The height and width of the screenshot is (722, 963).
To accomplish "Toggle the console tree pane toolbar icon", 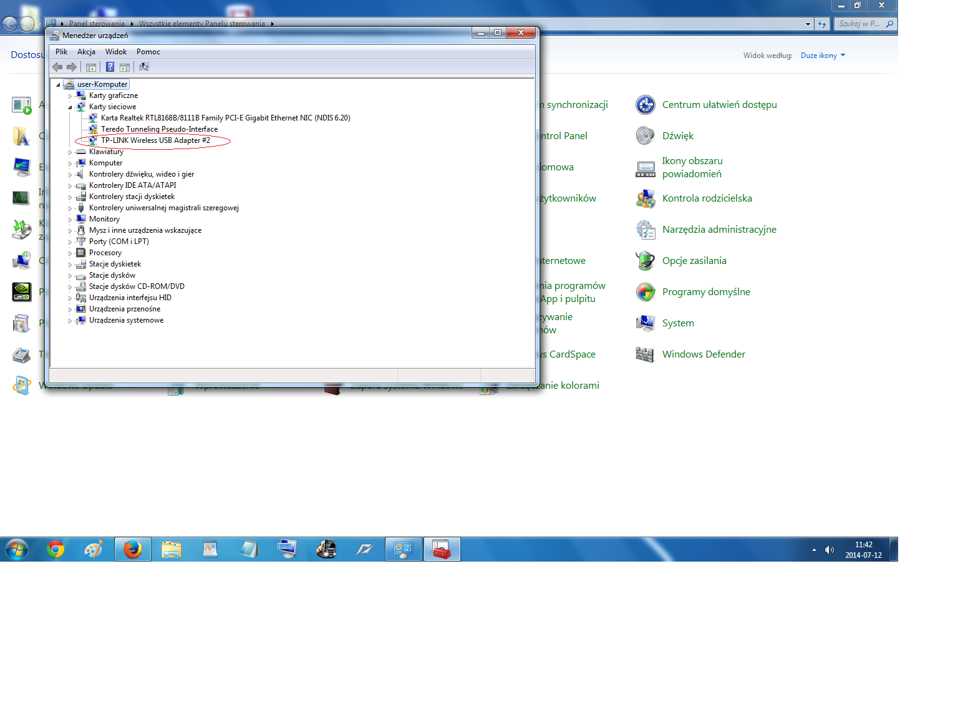I will [91, 67].
